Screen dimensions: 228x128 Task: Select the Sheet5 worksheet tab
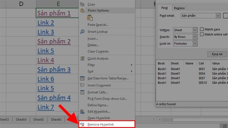click(38, 120)
